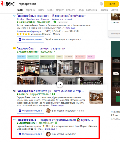The image size is (120, 142).
Task: Expand the Яндекс.Картинки address dropdown arrow
Action: tap(55, 52)
